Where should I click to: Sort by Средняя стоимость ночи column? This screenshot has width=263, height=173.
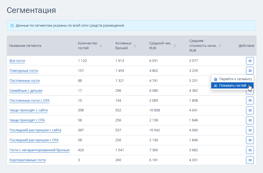click(220, 46)
